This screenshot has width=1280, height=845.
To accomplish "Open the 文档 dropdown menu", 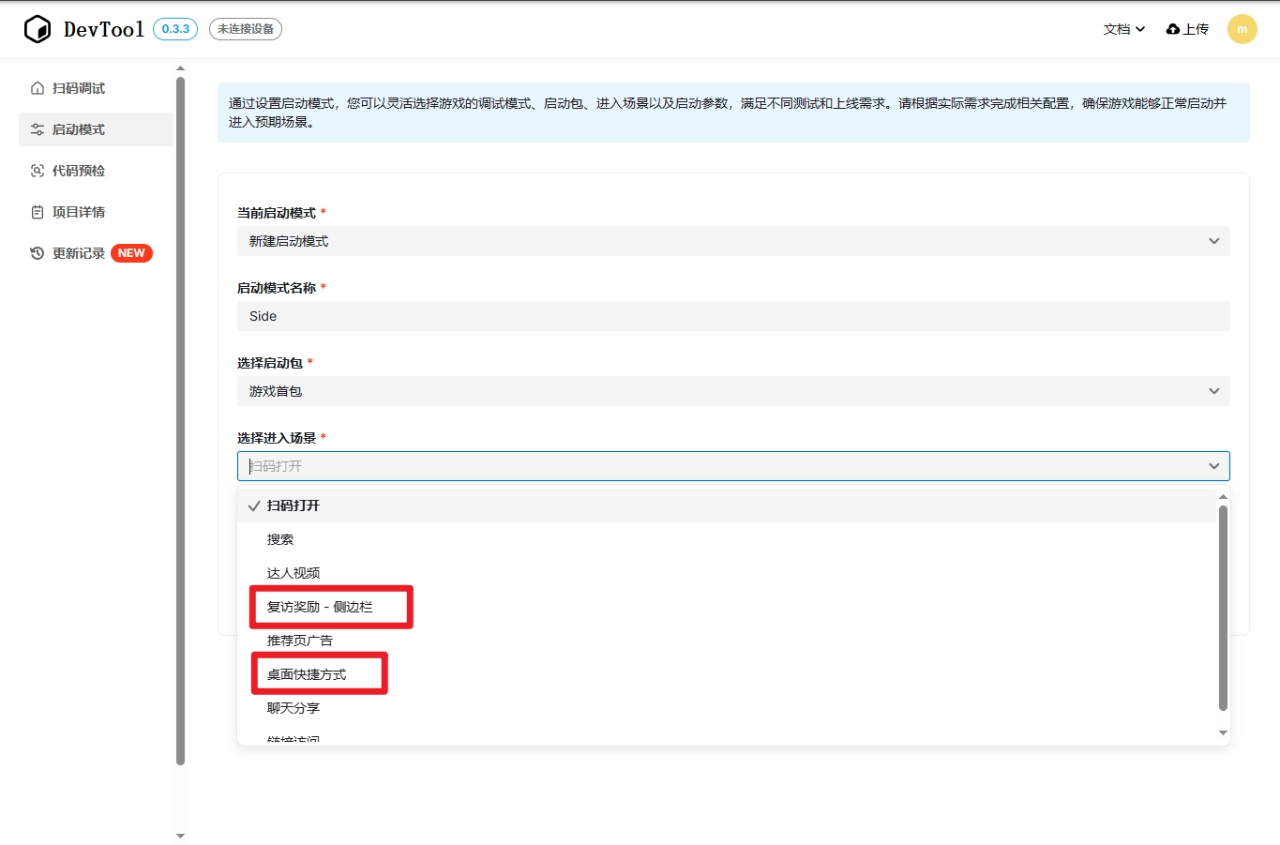I will tap(1124, 29).
